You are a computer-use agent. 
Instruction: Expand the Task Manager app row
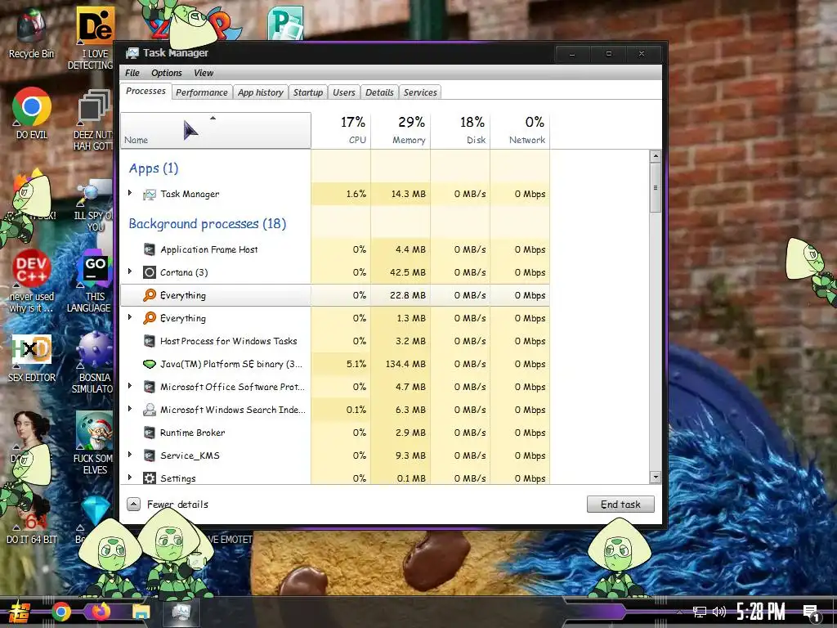pos(130,193)
